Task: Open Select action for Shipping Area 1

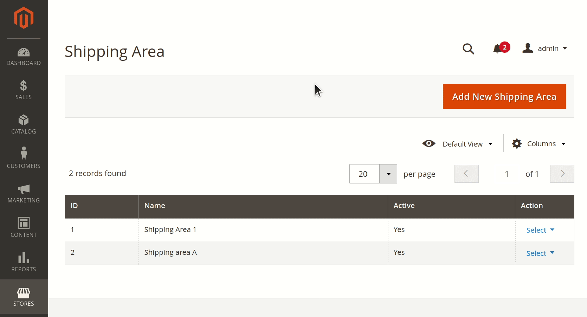Action: coord(540,230)
